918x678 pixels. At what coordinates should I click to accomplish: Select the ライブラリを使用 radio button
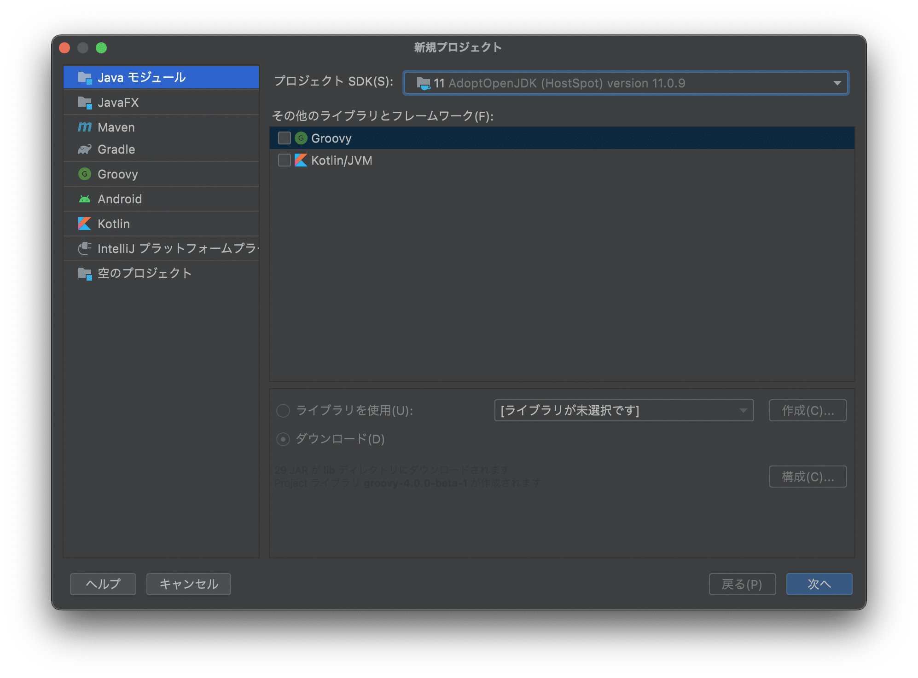(283, 410)
